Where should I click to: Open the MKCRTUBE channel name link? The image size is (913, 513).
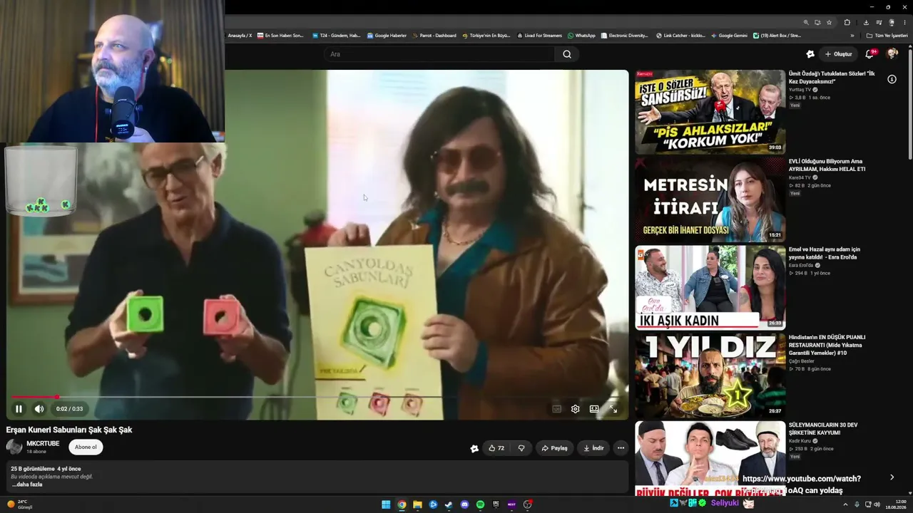pos(43,444)
